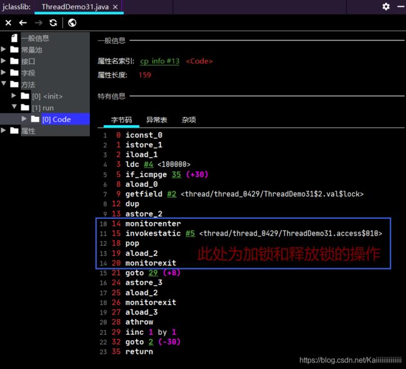Jump to offset 29 from goto
Image resolution: width=406 pixels, height=369 pixels.
click(x=153, y=273)
